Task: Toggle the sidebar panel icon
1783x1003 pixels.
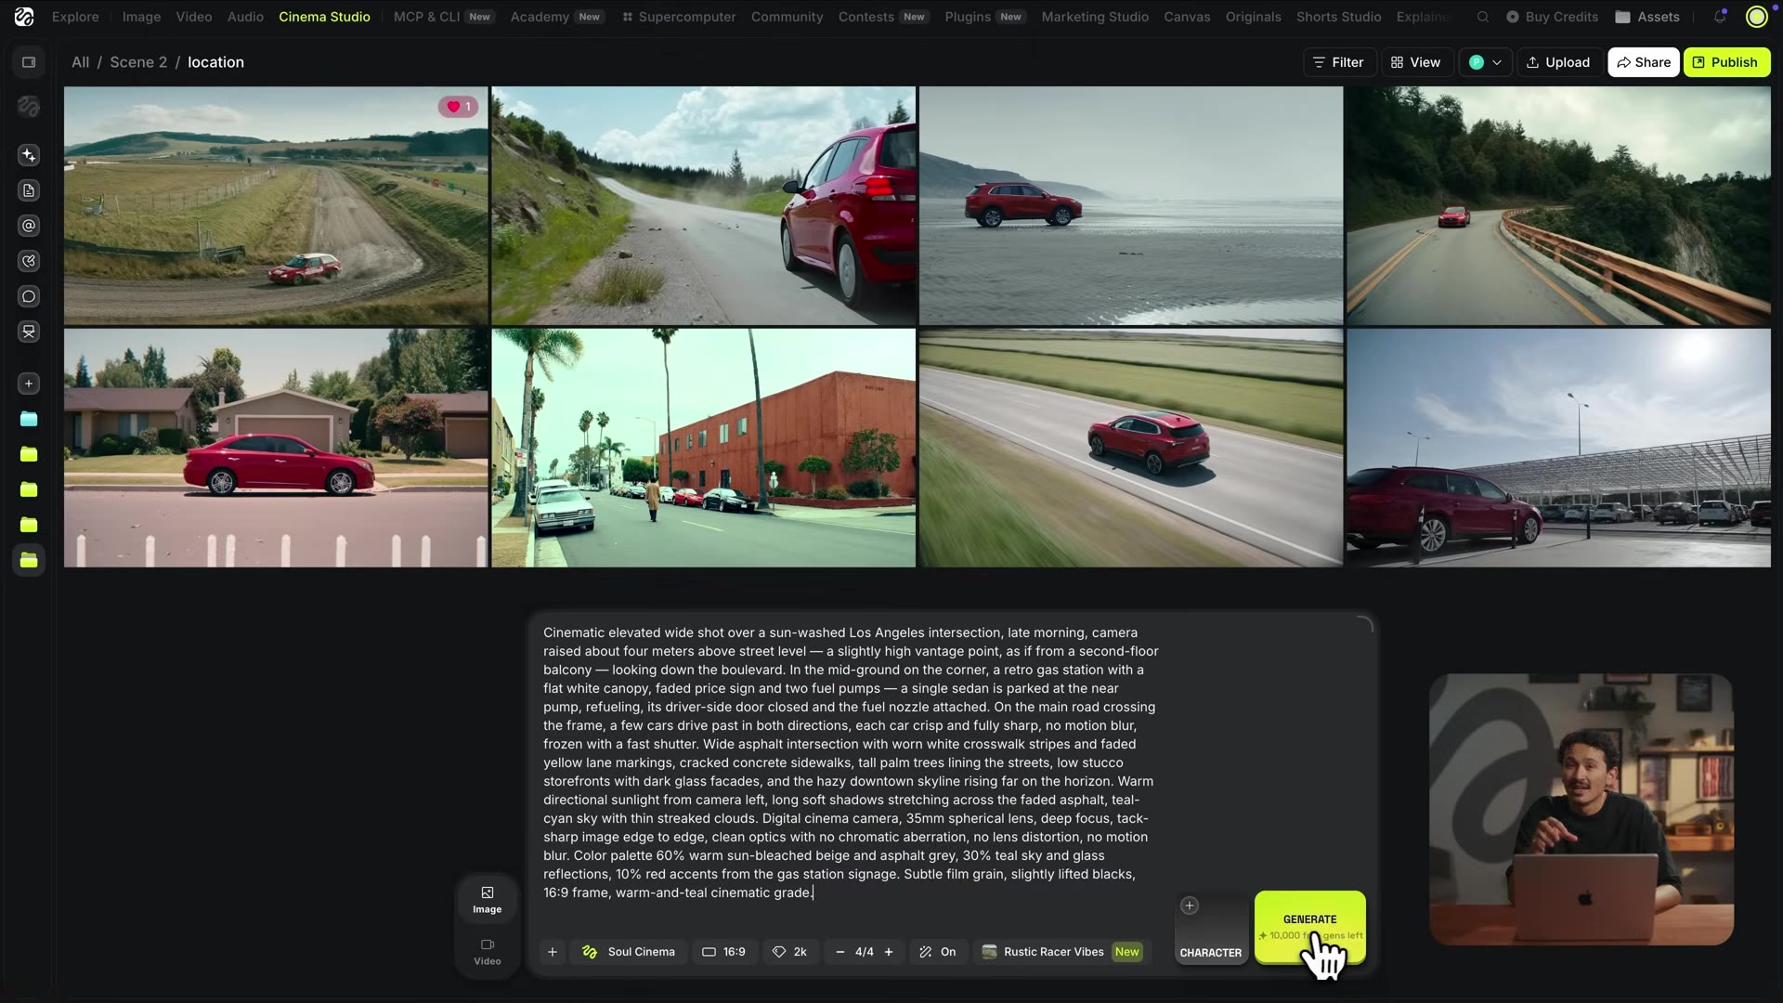Action: (29, 62)
